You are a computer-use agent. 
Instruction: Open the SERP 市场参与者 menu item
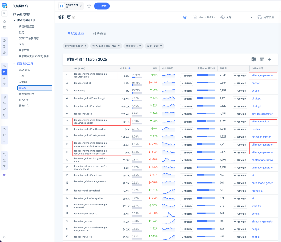coord(29,38)
